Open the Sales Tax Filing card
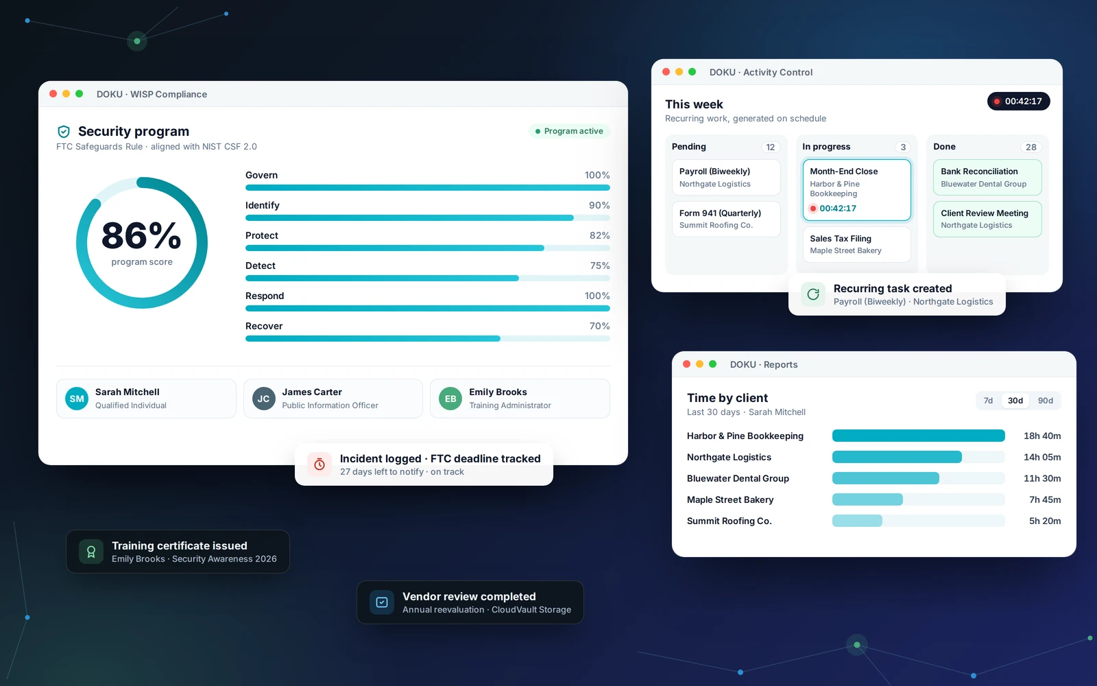Viewport: 1097px width, 686px height. 856,244
